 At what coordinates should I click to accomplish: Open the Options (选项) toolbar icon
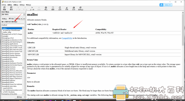pos(81,8)
